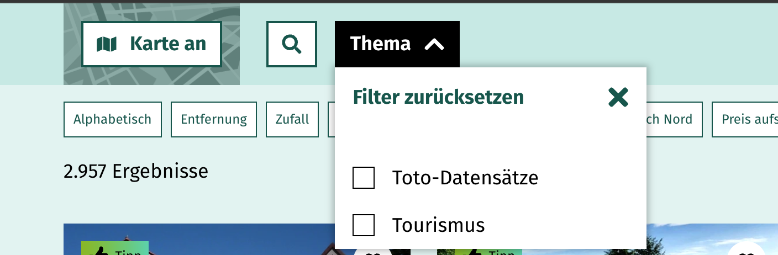Image resolution: width=778 pixels, height=255 pixels.
Task: Collapse Thema using the up chevron
Action: point(434,44)
